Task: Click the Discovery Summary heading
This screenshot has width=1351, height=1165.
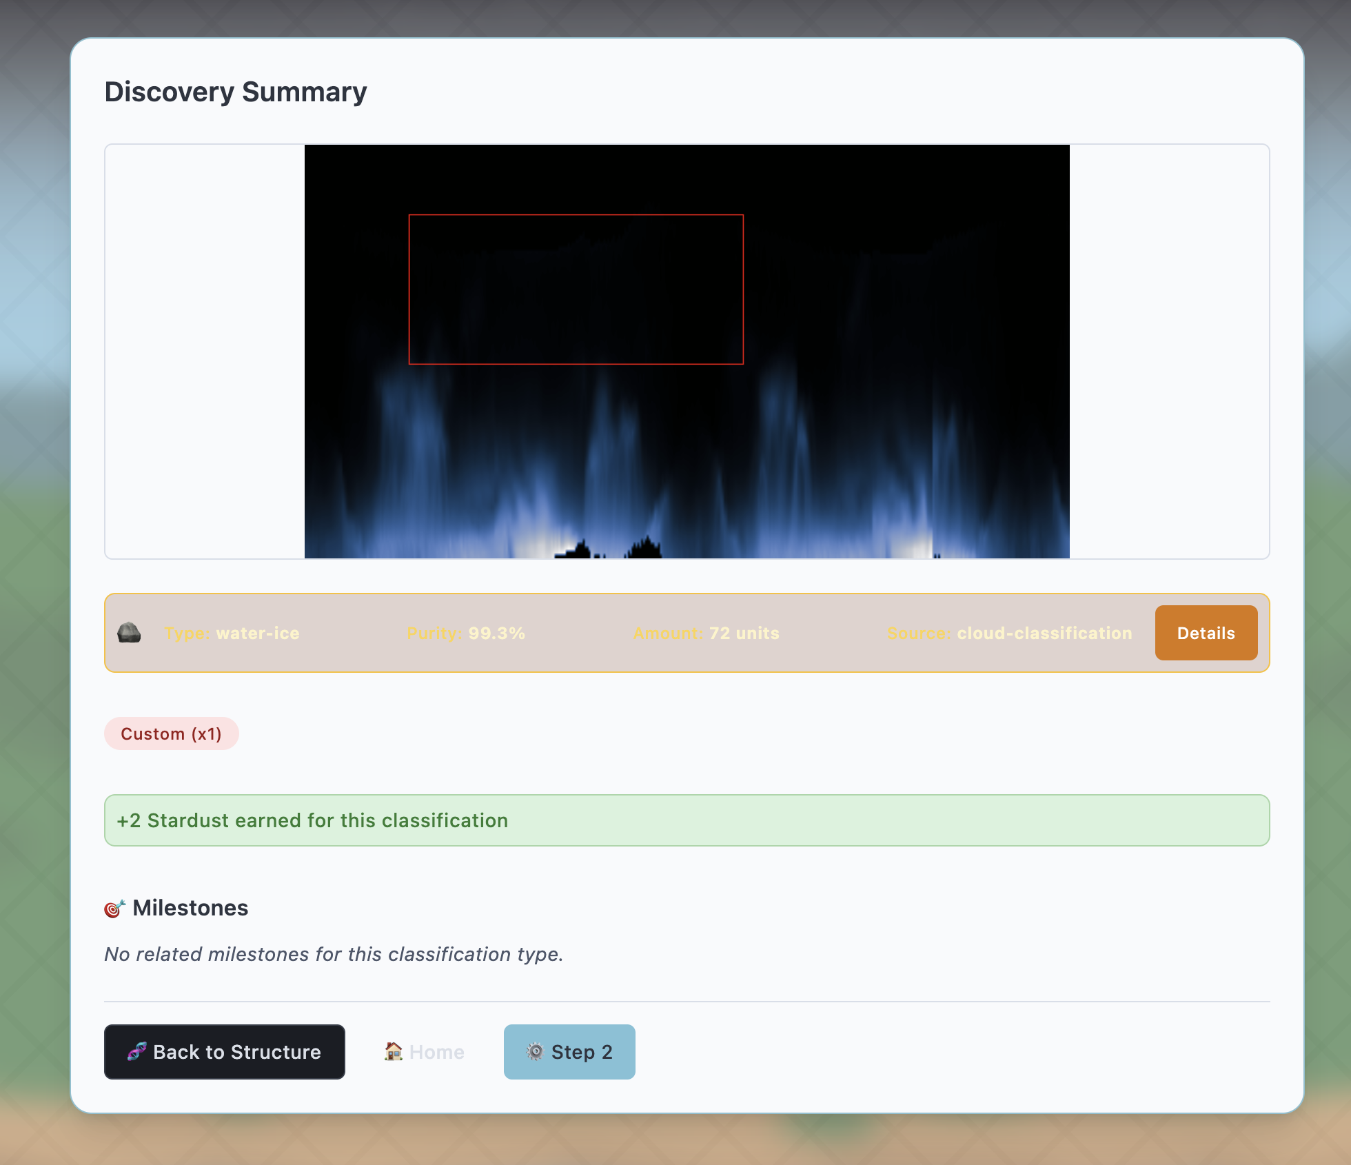Action: coord(236,92)
